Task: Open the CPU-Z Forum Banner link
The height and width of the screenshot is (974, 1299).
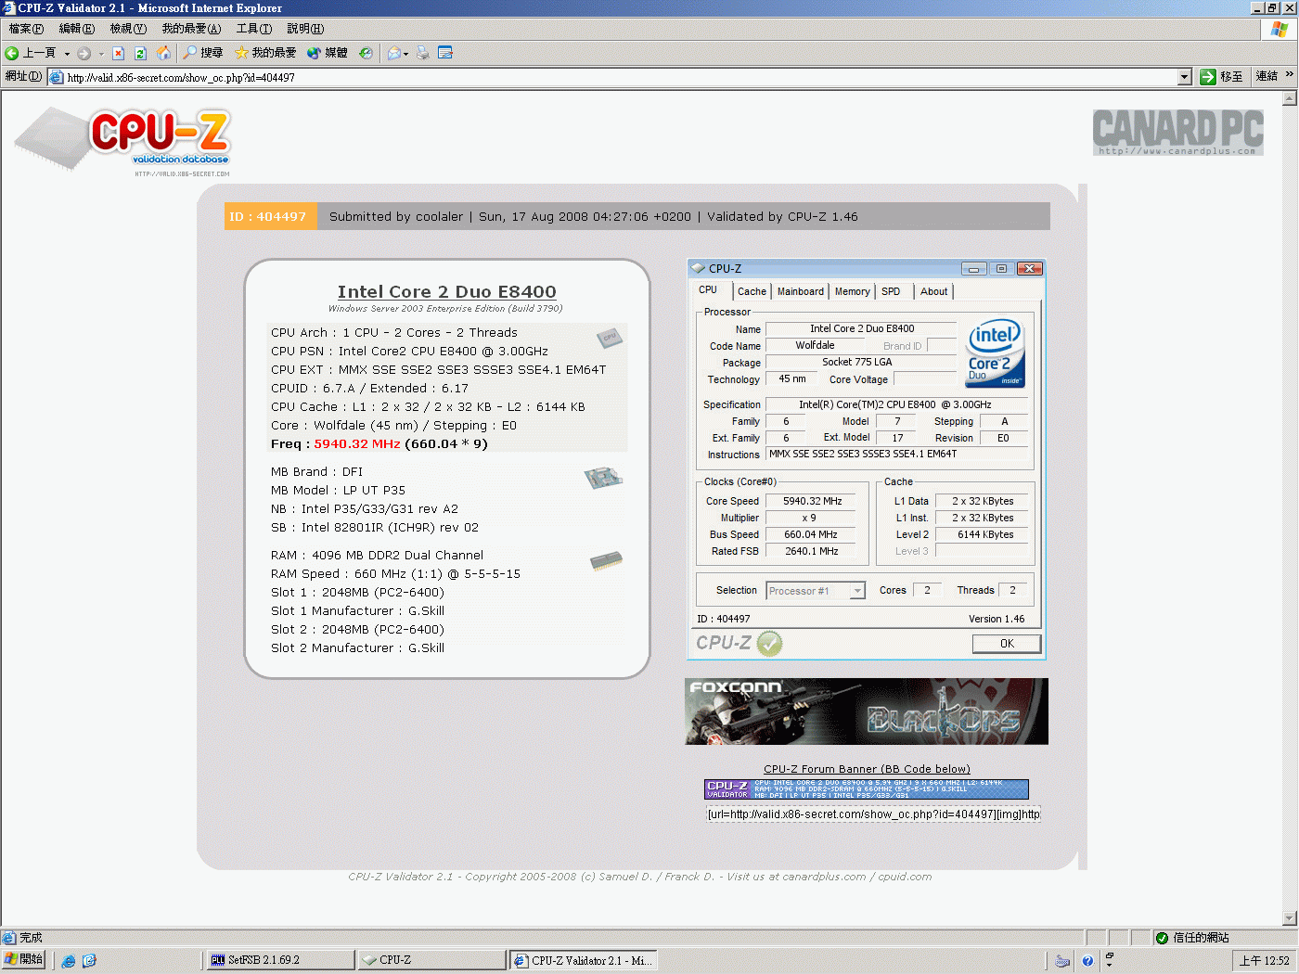Action: (867, 768)
